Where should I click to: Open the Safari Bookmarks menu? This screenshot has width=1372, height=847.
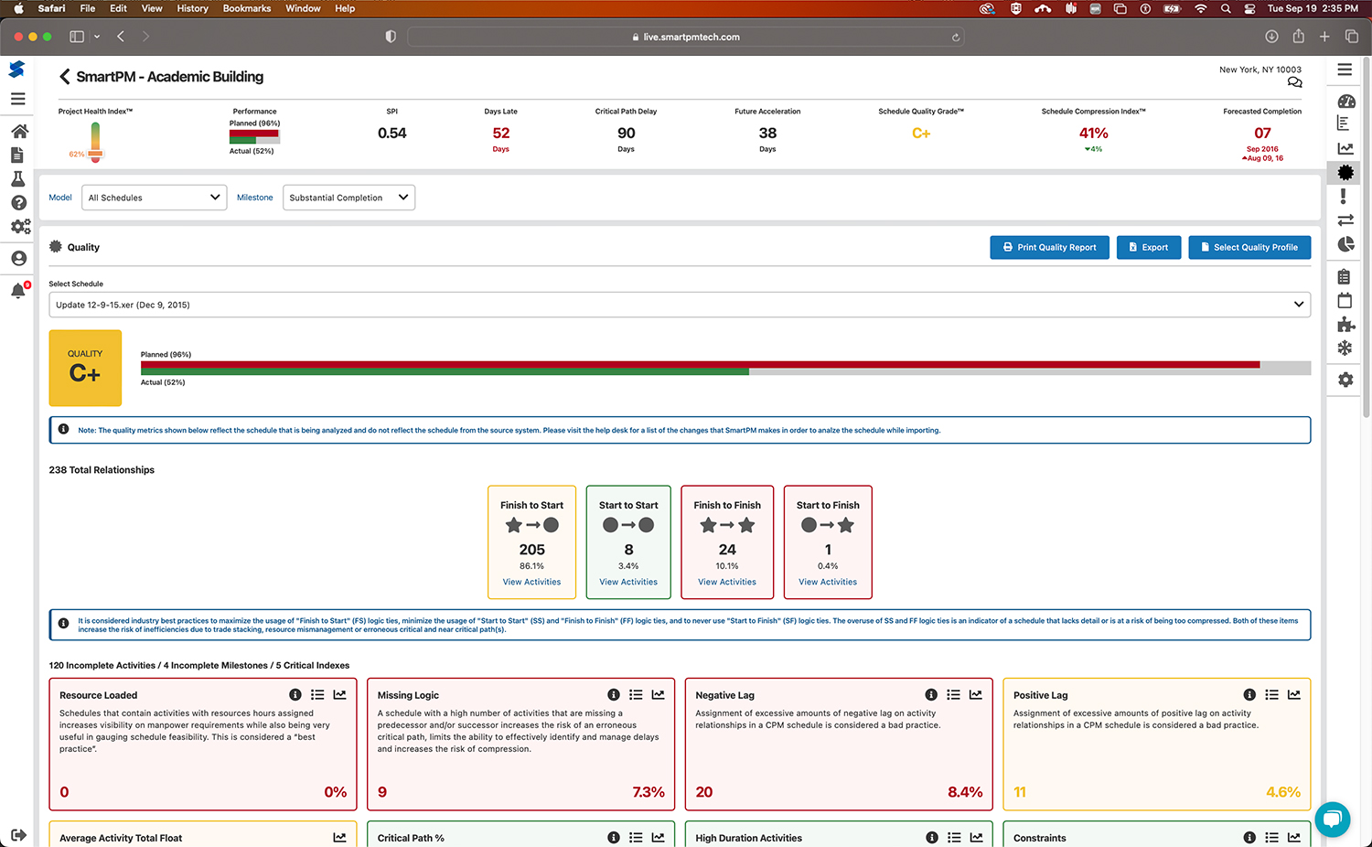[247, 8]
